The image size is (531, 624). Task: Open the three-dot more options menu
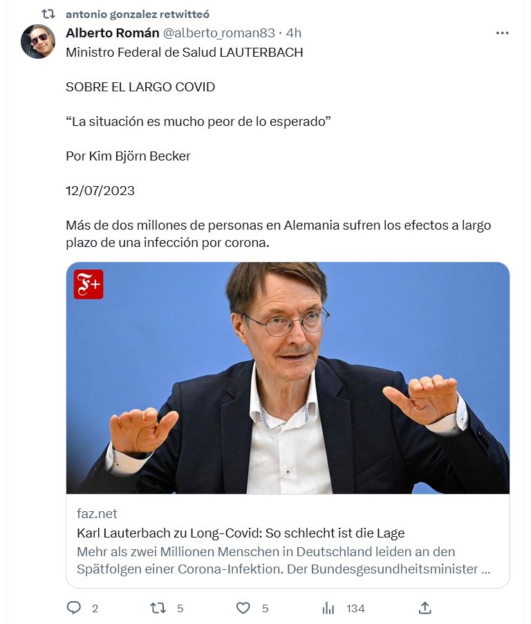503,33
